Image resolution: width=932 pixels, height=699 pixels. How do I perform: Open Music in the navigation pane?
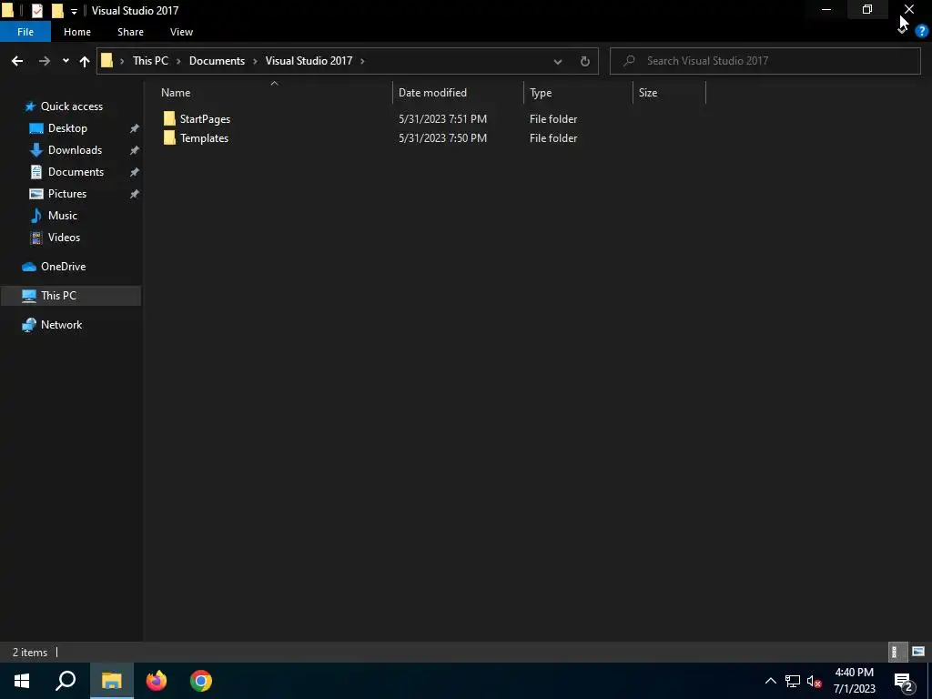(63, 216)
